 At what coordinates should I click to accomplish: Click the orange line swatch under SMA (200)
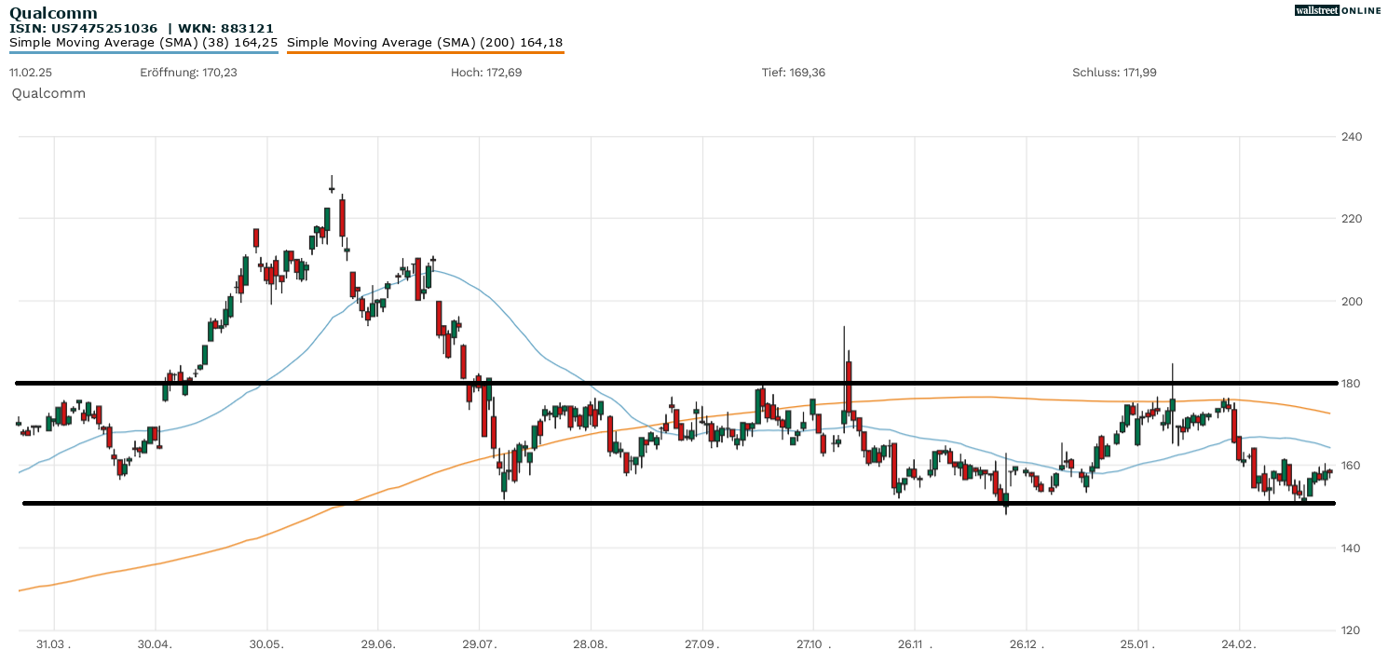[425, 52]
